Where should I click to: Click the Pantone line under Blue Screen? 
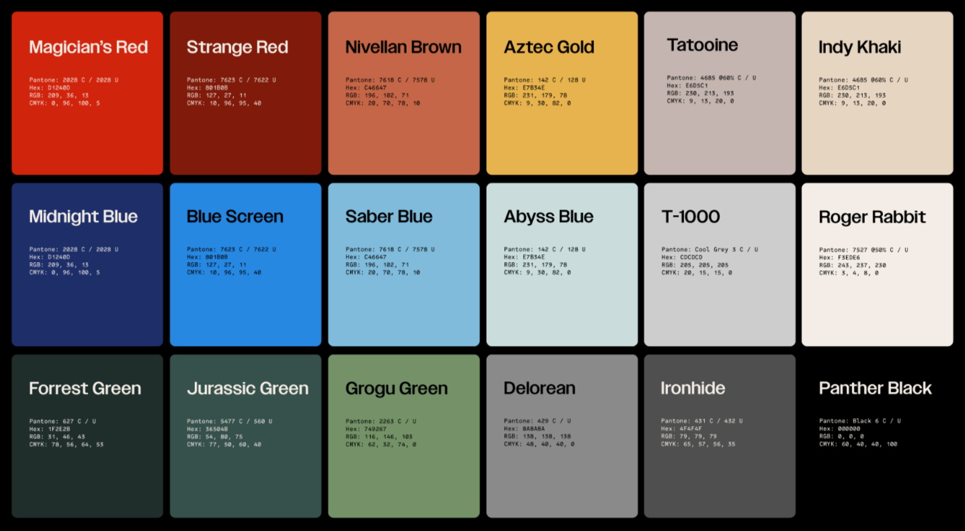(x=232, y=249)
